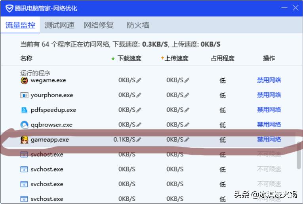Select the pdfspeedup.exe row name
Screen dimensions: 303x204
tap(53, 110)
